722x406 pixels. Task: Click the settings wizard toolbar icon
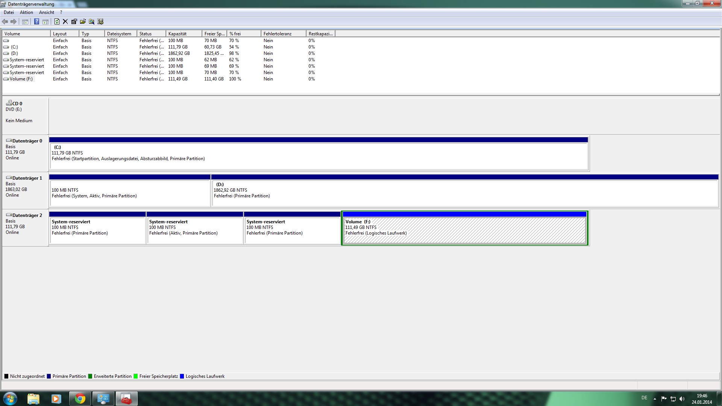[x=100, y=21]
